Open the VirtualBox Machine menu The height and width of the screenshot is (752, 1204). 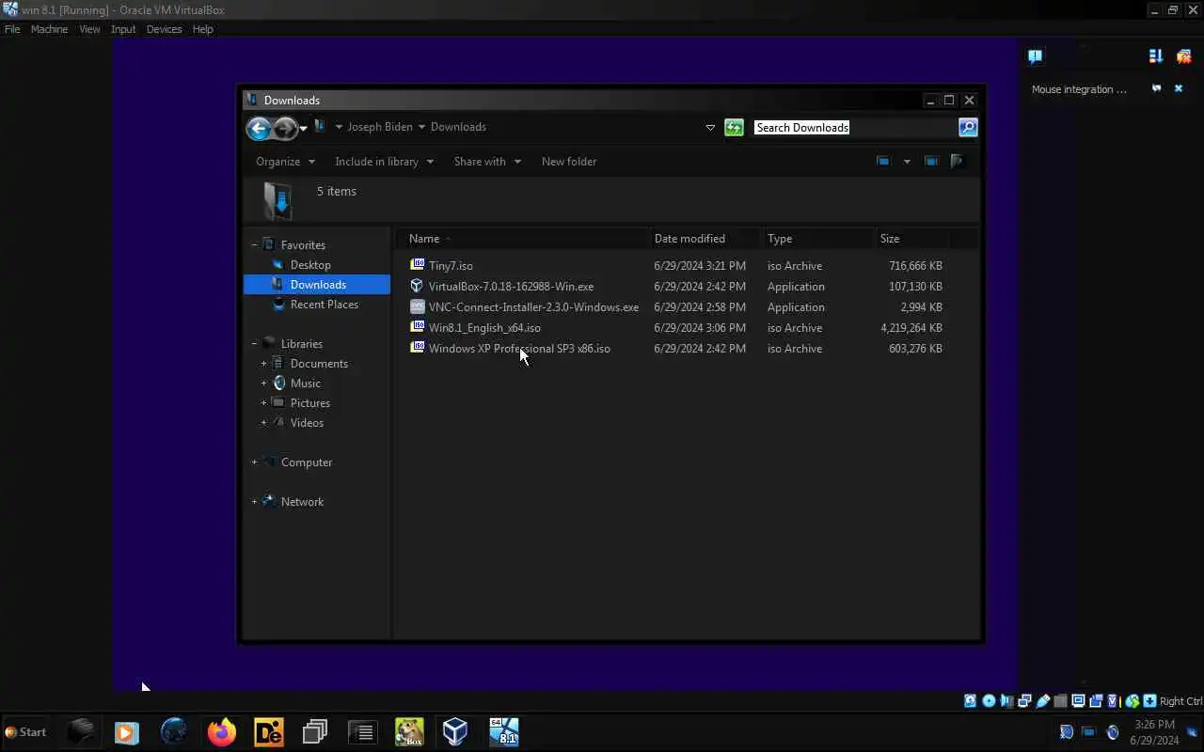[x=49, y=29]
